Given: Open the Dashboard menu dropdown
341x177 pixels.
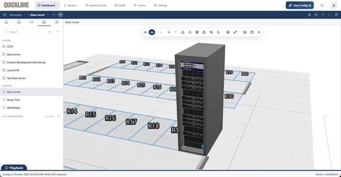Looking at the screenshot, I should [48, 5].
